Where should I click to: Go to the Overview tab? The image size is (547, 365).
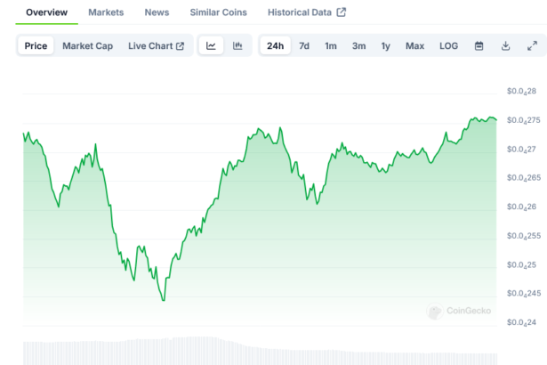coord(46,12)
